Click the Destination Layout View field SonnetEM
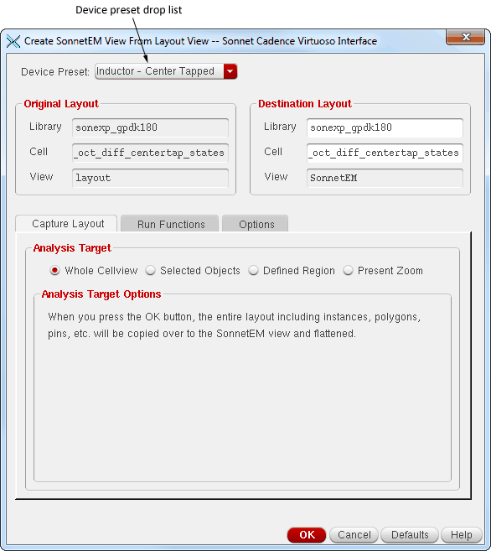The image size is (491, 551). [385, 178]
